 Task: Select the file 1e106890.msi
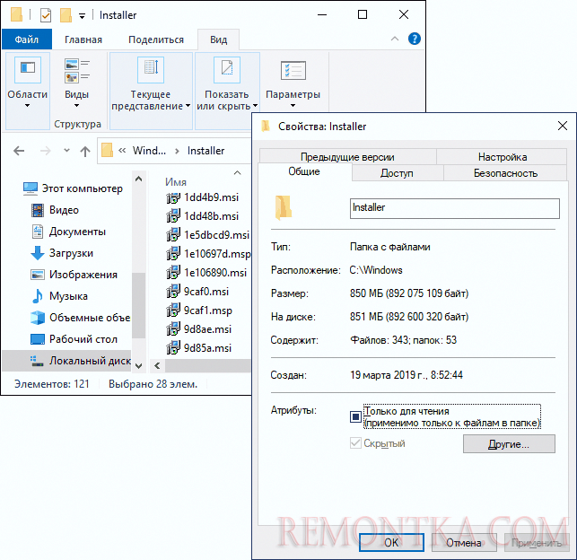[206, 273]
